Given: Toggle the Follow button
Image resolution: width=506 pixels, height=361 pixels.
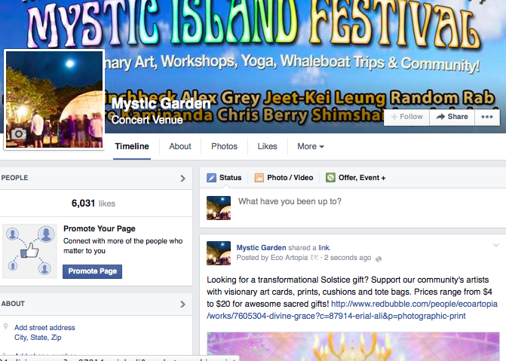Looking at the screenshot, I should 406,117.
